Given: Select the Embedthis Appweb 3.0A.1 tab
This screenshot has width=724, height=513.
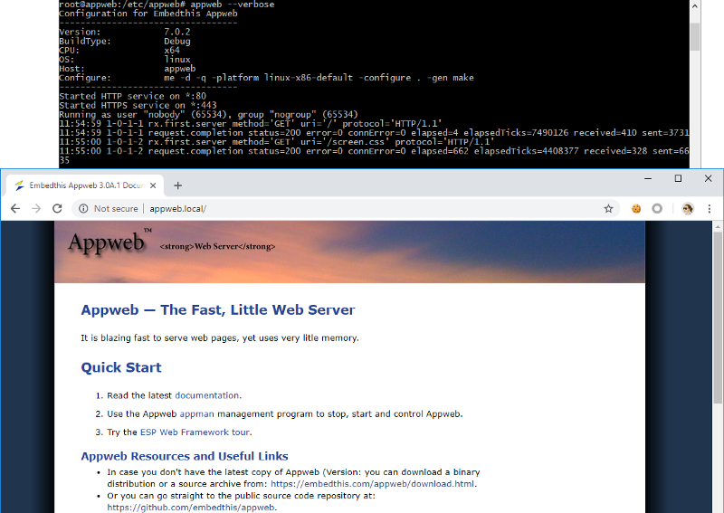Looking at the screenshot, I should click(85, 185).
